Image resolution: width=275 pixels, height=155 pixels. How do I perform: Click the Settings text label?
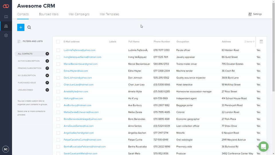258,14
